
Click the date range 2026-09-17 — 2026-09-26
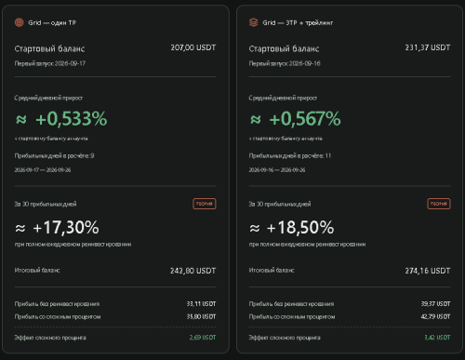[x=43, y=170]
